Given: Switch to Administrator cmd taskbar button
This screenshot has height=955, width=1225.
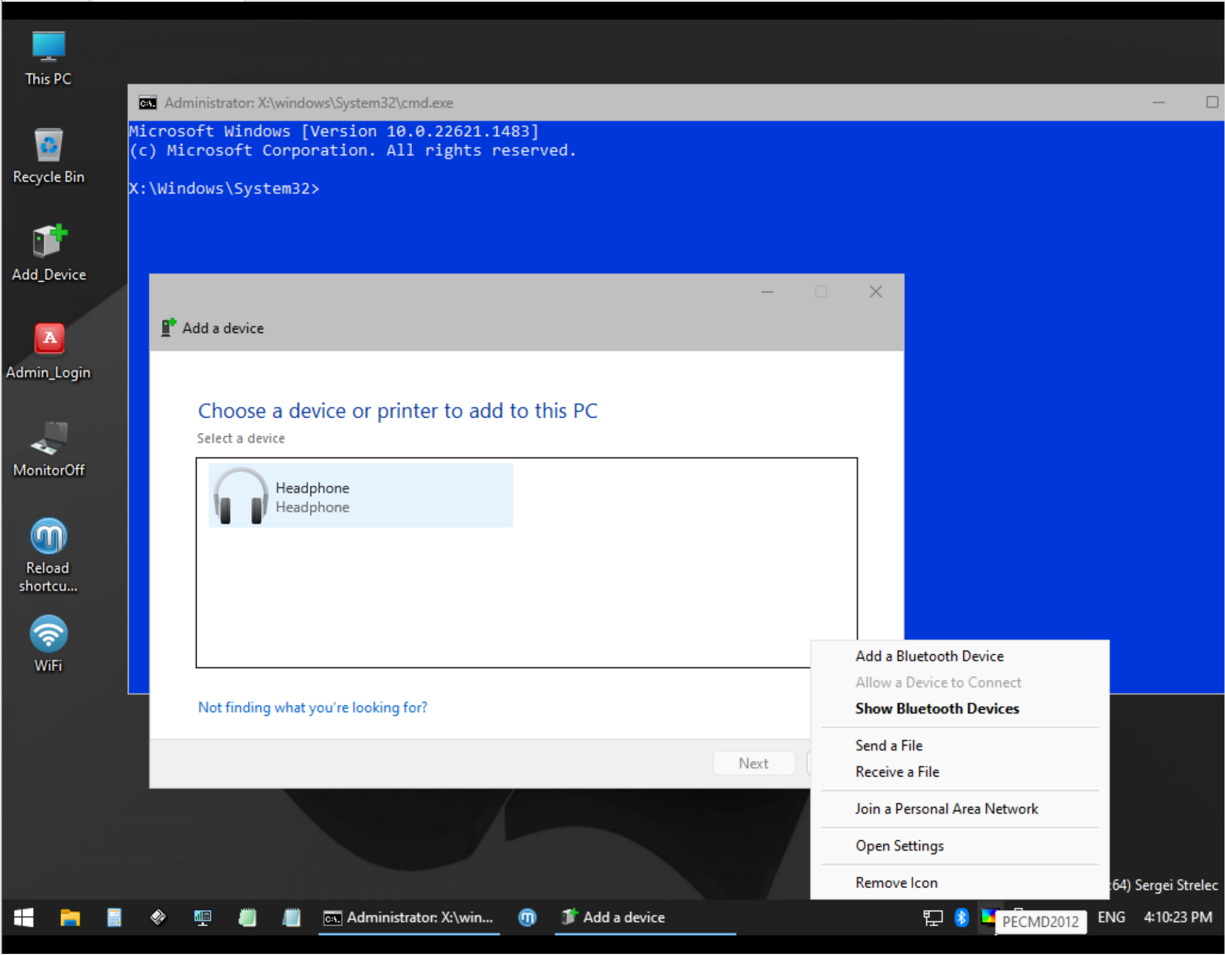Looking at the screenshot, I should pos(409,918).
